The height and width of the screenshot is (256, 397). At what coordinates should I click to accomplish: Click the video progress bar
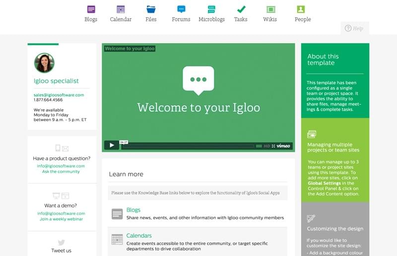tap(188, 146)
